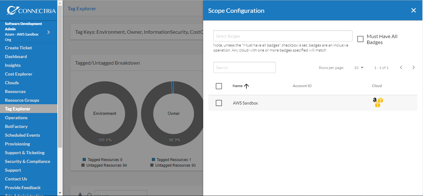423x196 pixels.
Task: Open the Insights section
Action: click(x=13, y=65)
